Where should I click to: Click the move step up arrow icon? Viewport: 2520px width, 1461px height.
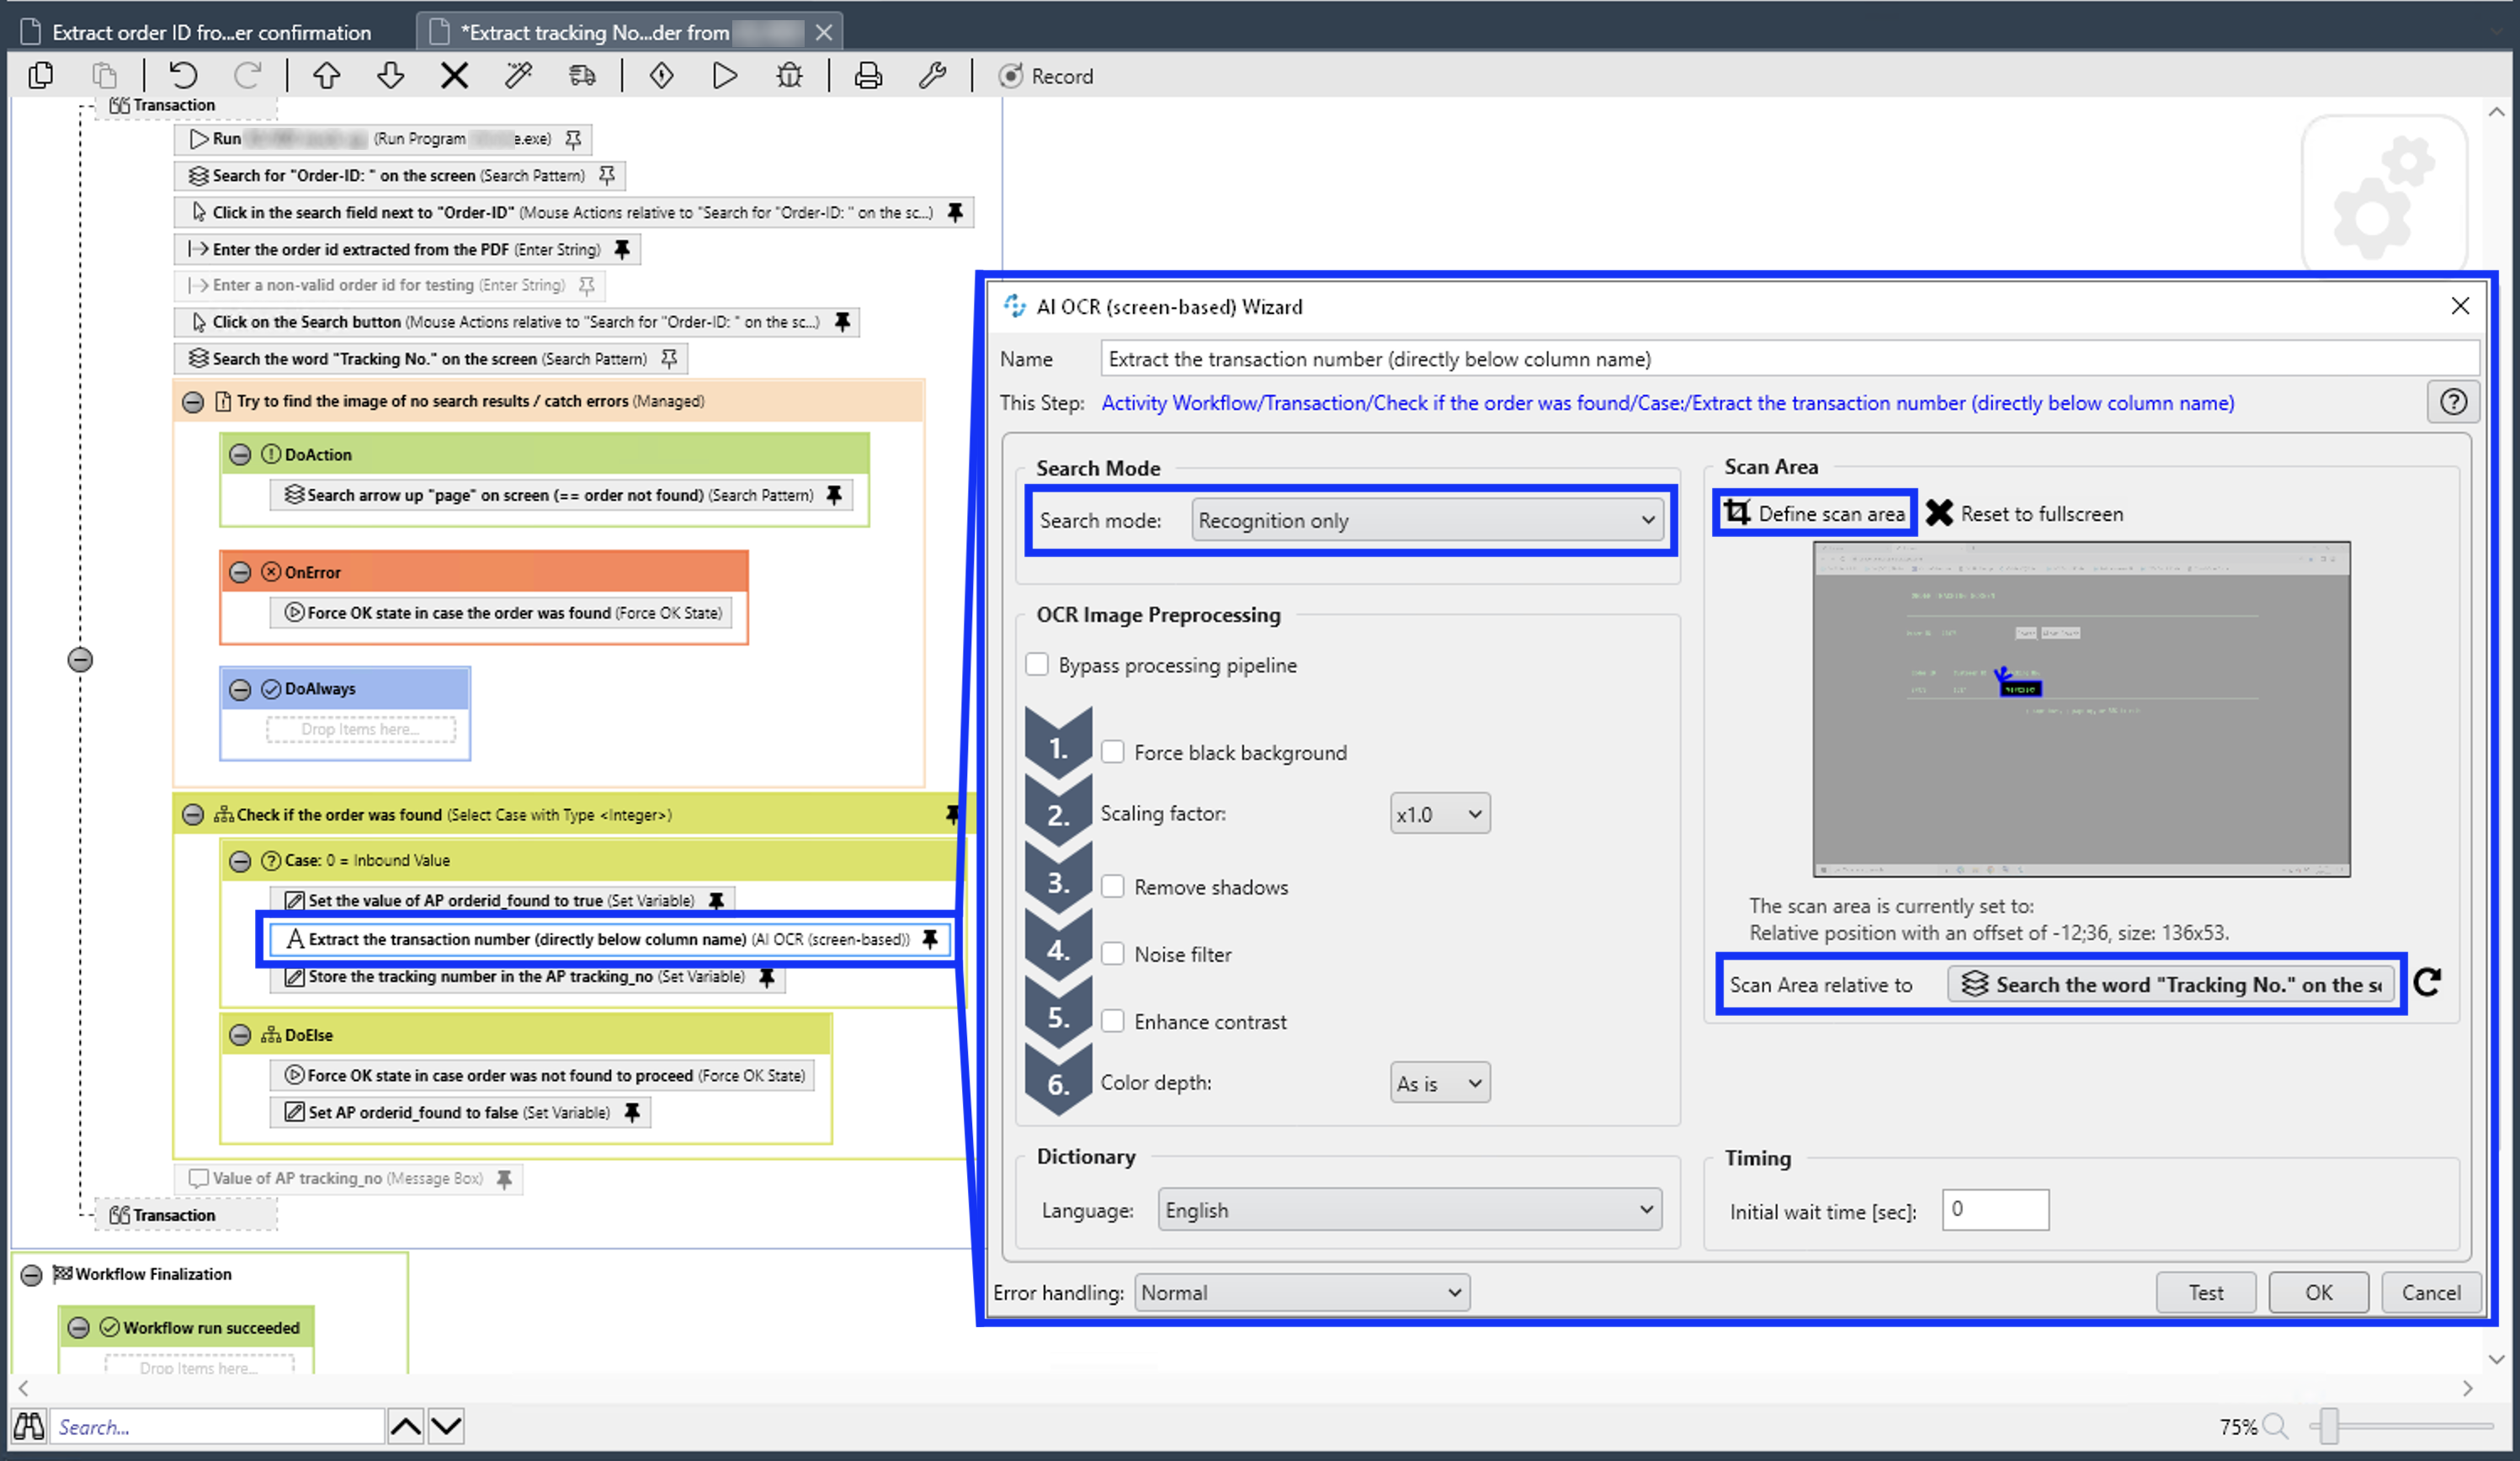(x=326, y=76)
